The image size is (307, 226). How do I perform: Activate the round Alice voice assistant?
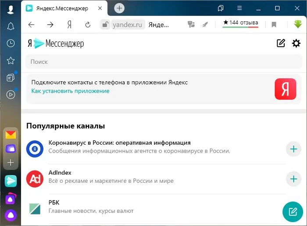click(x=11, y=215)
